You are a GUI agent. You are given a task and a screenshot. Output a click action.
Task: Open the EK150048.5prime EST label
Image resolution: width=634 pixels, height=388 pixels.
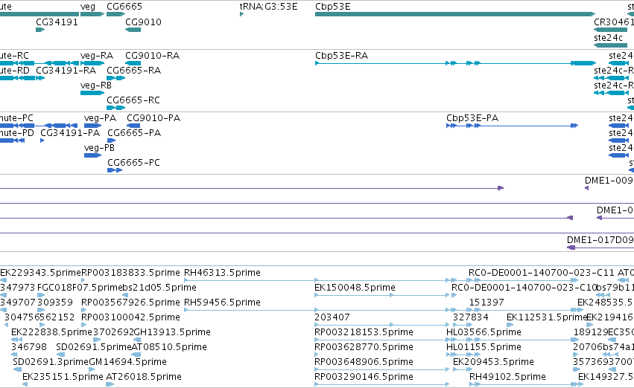pyautogui.click(x=355, y=288)
